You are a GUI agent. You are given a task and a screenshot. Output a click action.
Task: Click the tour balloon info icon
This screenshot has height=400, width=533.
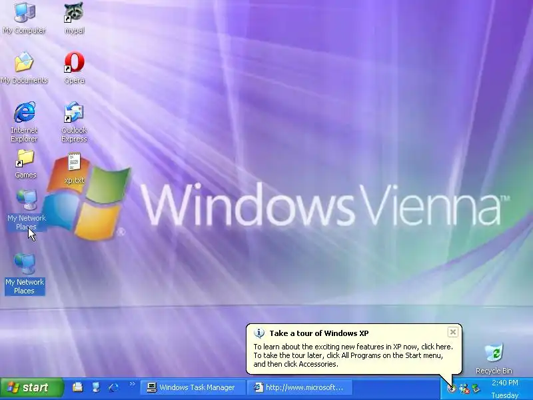click(259, 333)
